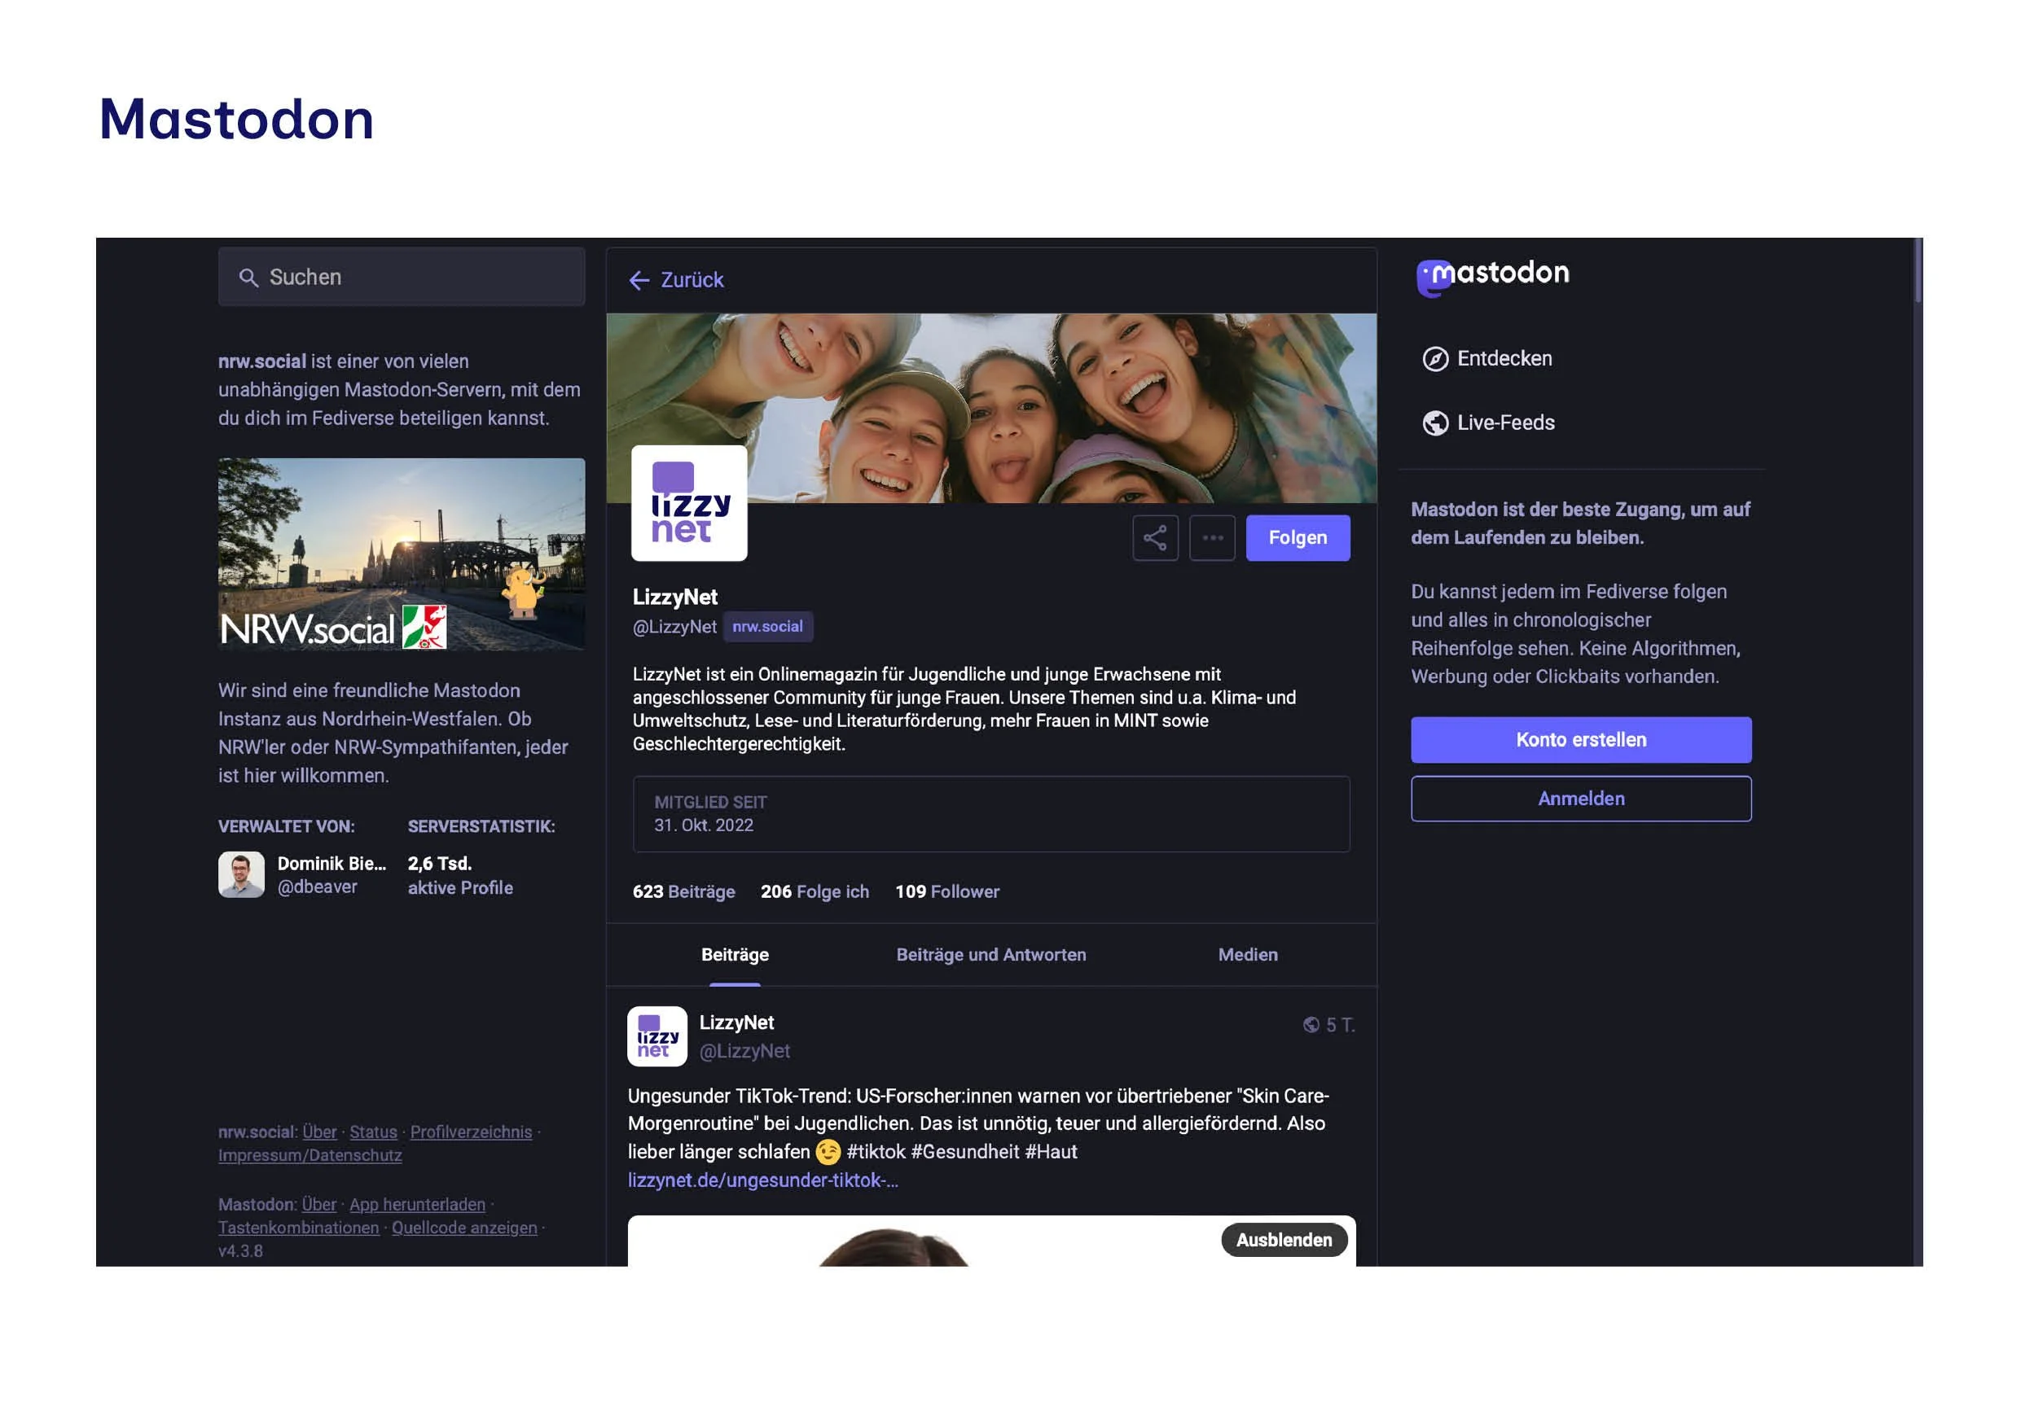Open the three-dots profile menu
This screenshot has height=1423, width=2020.
coord(1212,537)
